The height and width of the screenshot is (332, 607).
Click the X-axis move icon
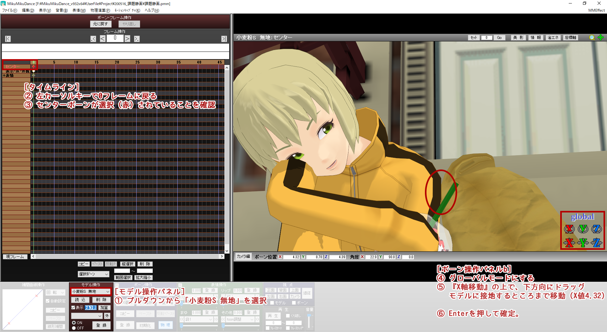point(569,243)
